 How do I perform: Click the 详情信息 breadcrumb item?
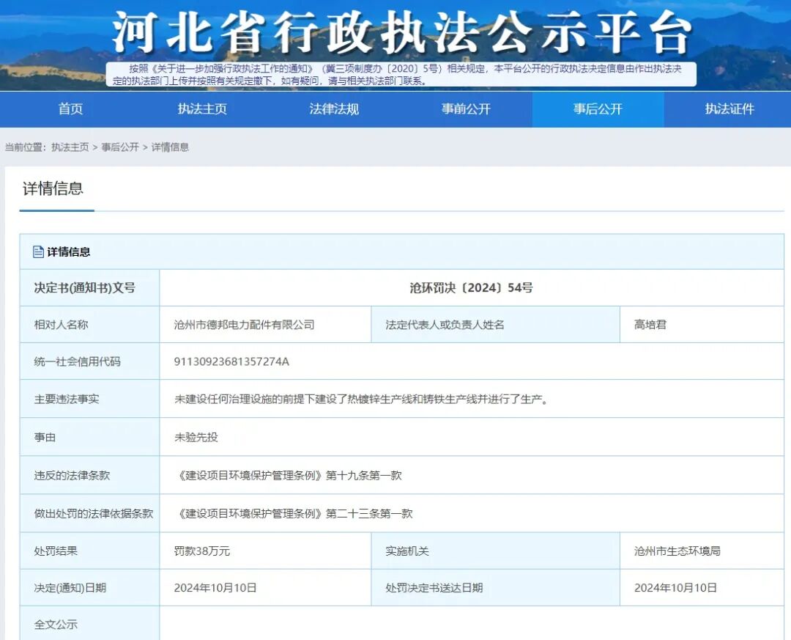click(x=170, y=147)
